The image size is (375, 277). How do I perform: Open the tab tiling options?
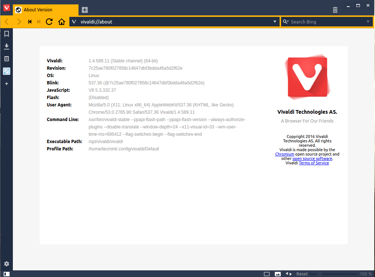[x=267, y=274]
